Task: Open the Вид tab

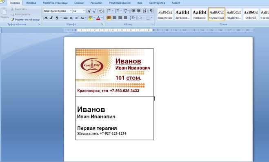Action: [140, 3]
